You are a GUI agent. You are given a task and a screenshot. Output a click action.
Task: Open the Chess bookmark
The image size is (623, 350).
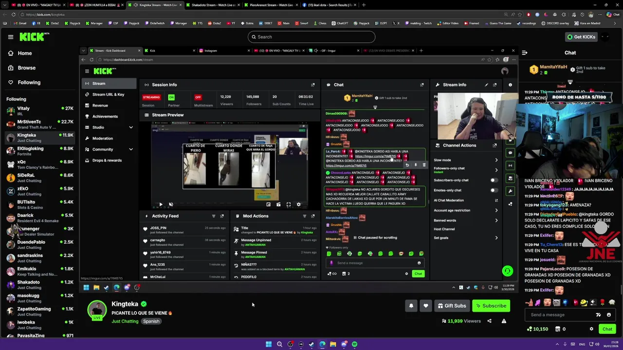[x=320, y=23]
